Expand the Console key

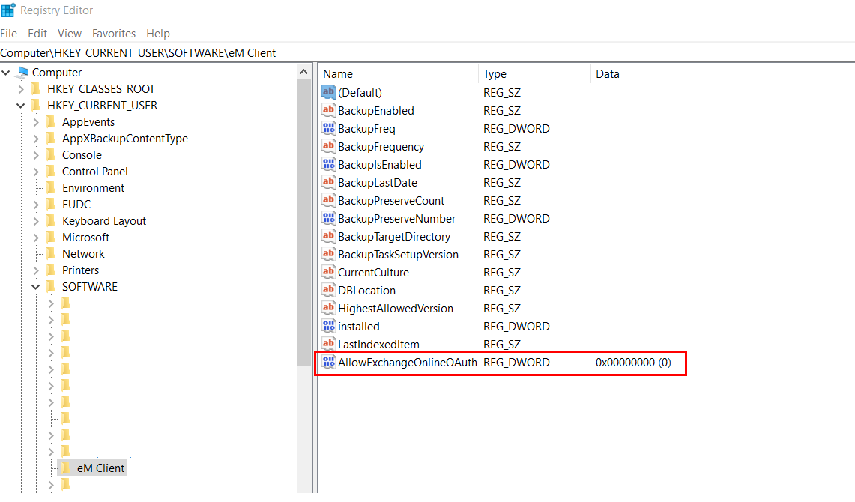pos(36,155)
